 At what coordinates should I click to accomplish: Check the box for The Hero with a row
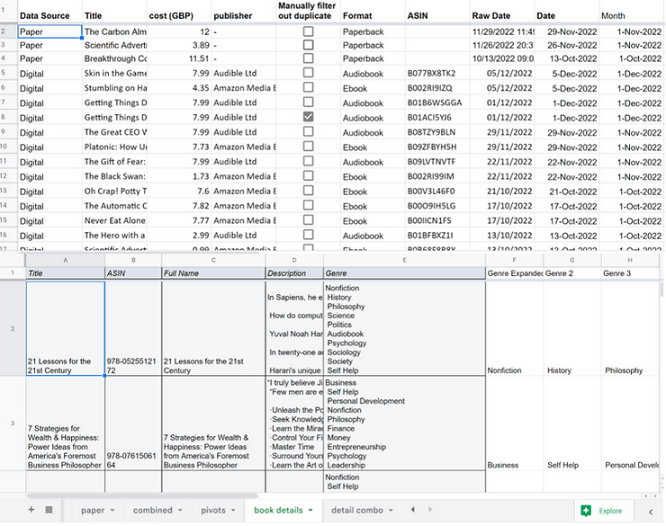point(309,235)
